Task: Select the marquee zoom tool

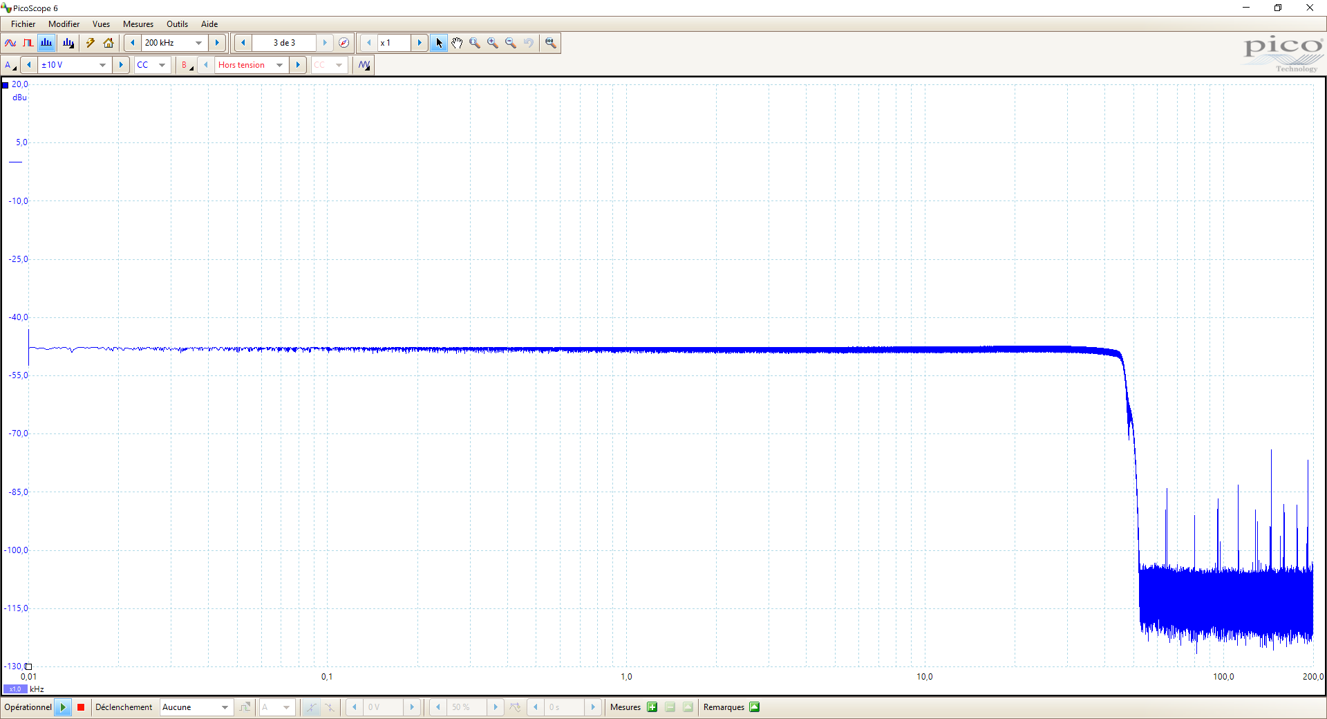Action: pos(475,43)
